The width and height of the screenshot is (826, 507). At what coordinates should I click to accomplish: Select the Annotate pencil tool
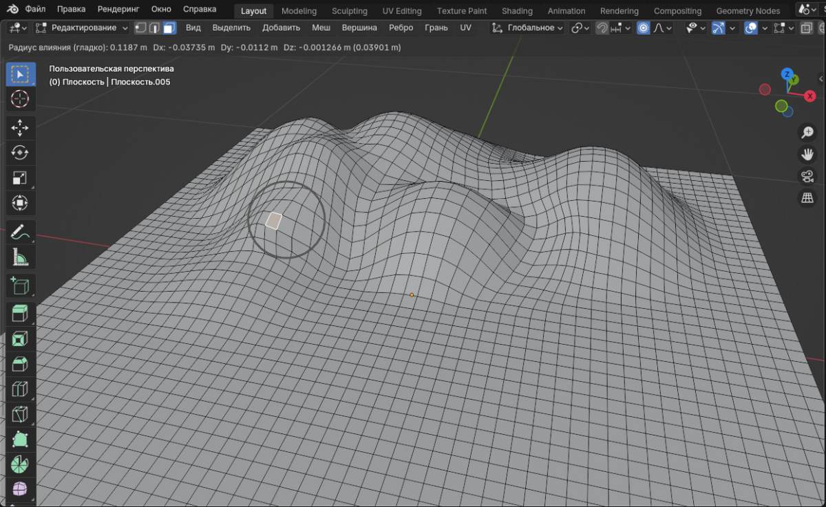pos(20,233)
